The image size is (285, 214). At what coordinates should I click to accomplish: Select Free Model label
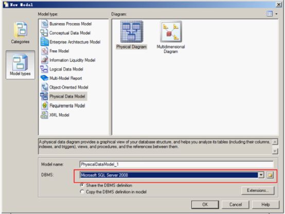coord(59,51)
